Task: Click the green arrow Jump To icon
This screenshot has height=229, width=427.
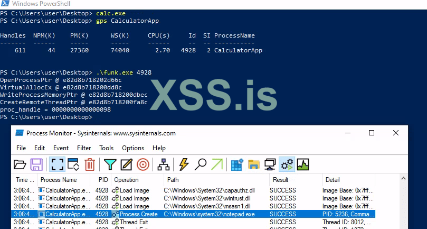Action: (217, 164)
